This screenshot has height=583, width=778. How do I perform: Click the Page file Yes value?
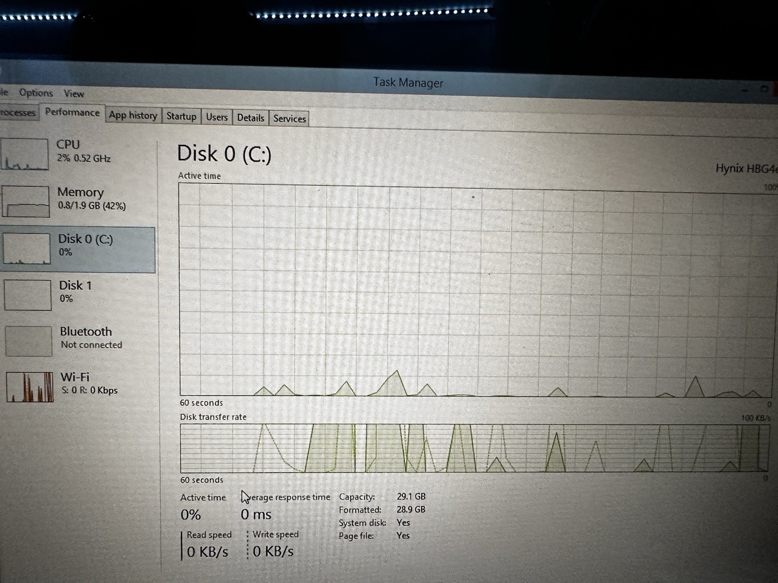click(x=403, y=536)
